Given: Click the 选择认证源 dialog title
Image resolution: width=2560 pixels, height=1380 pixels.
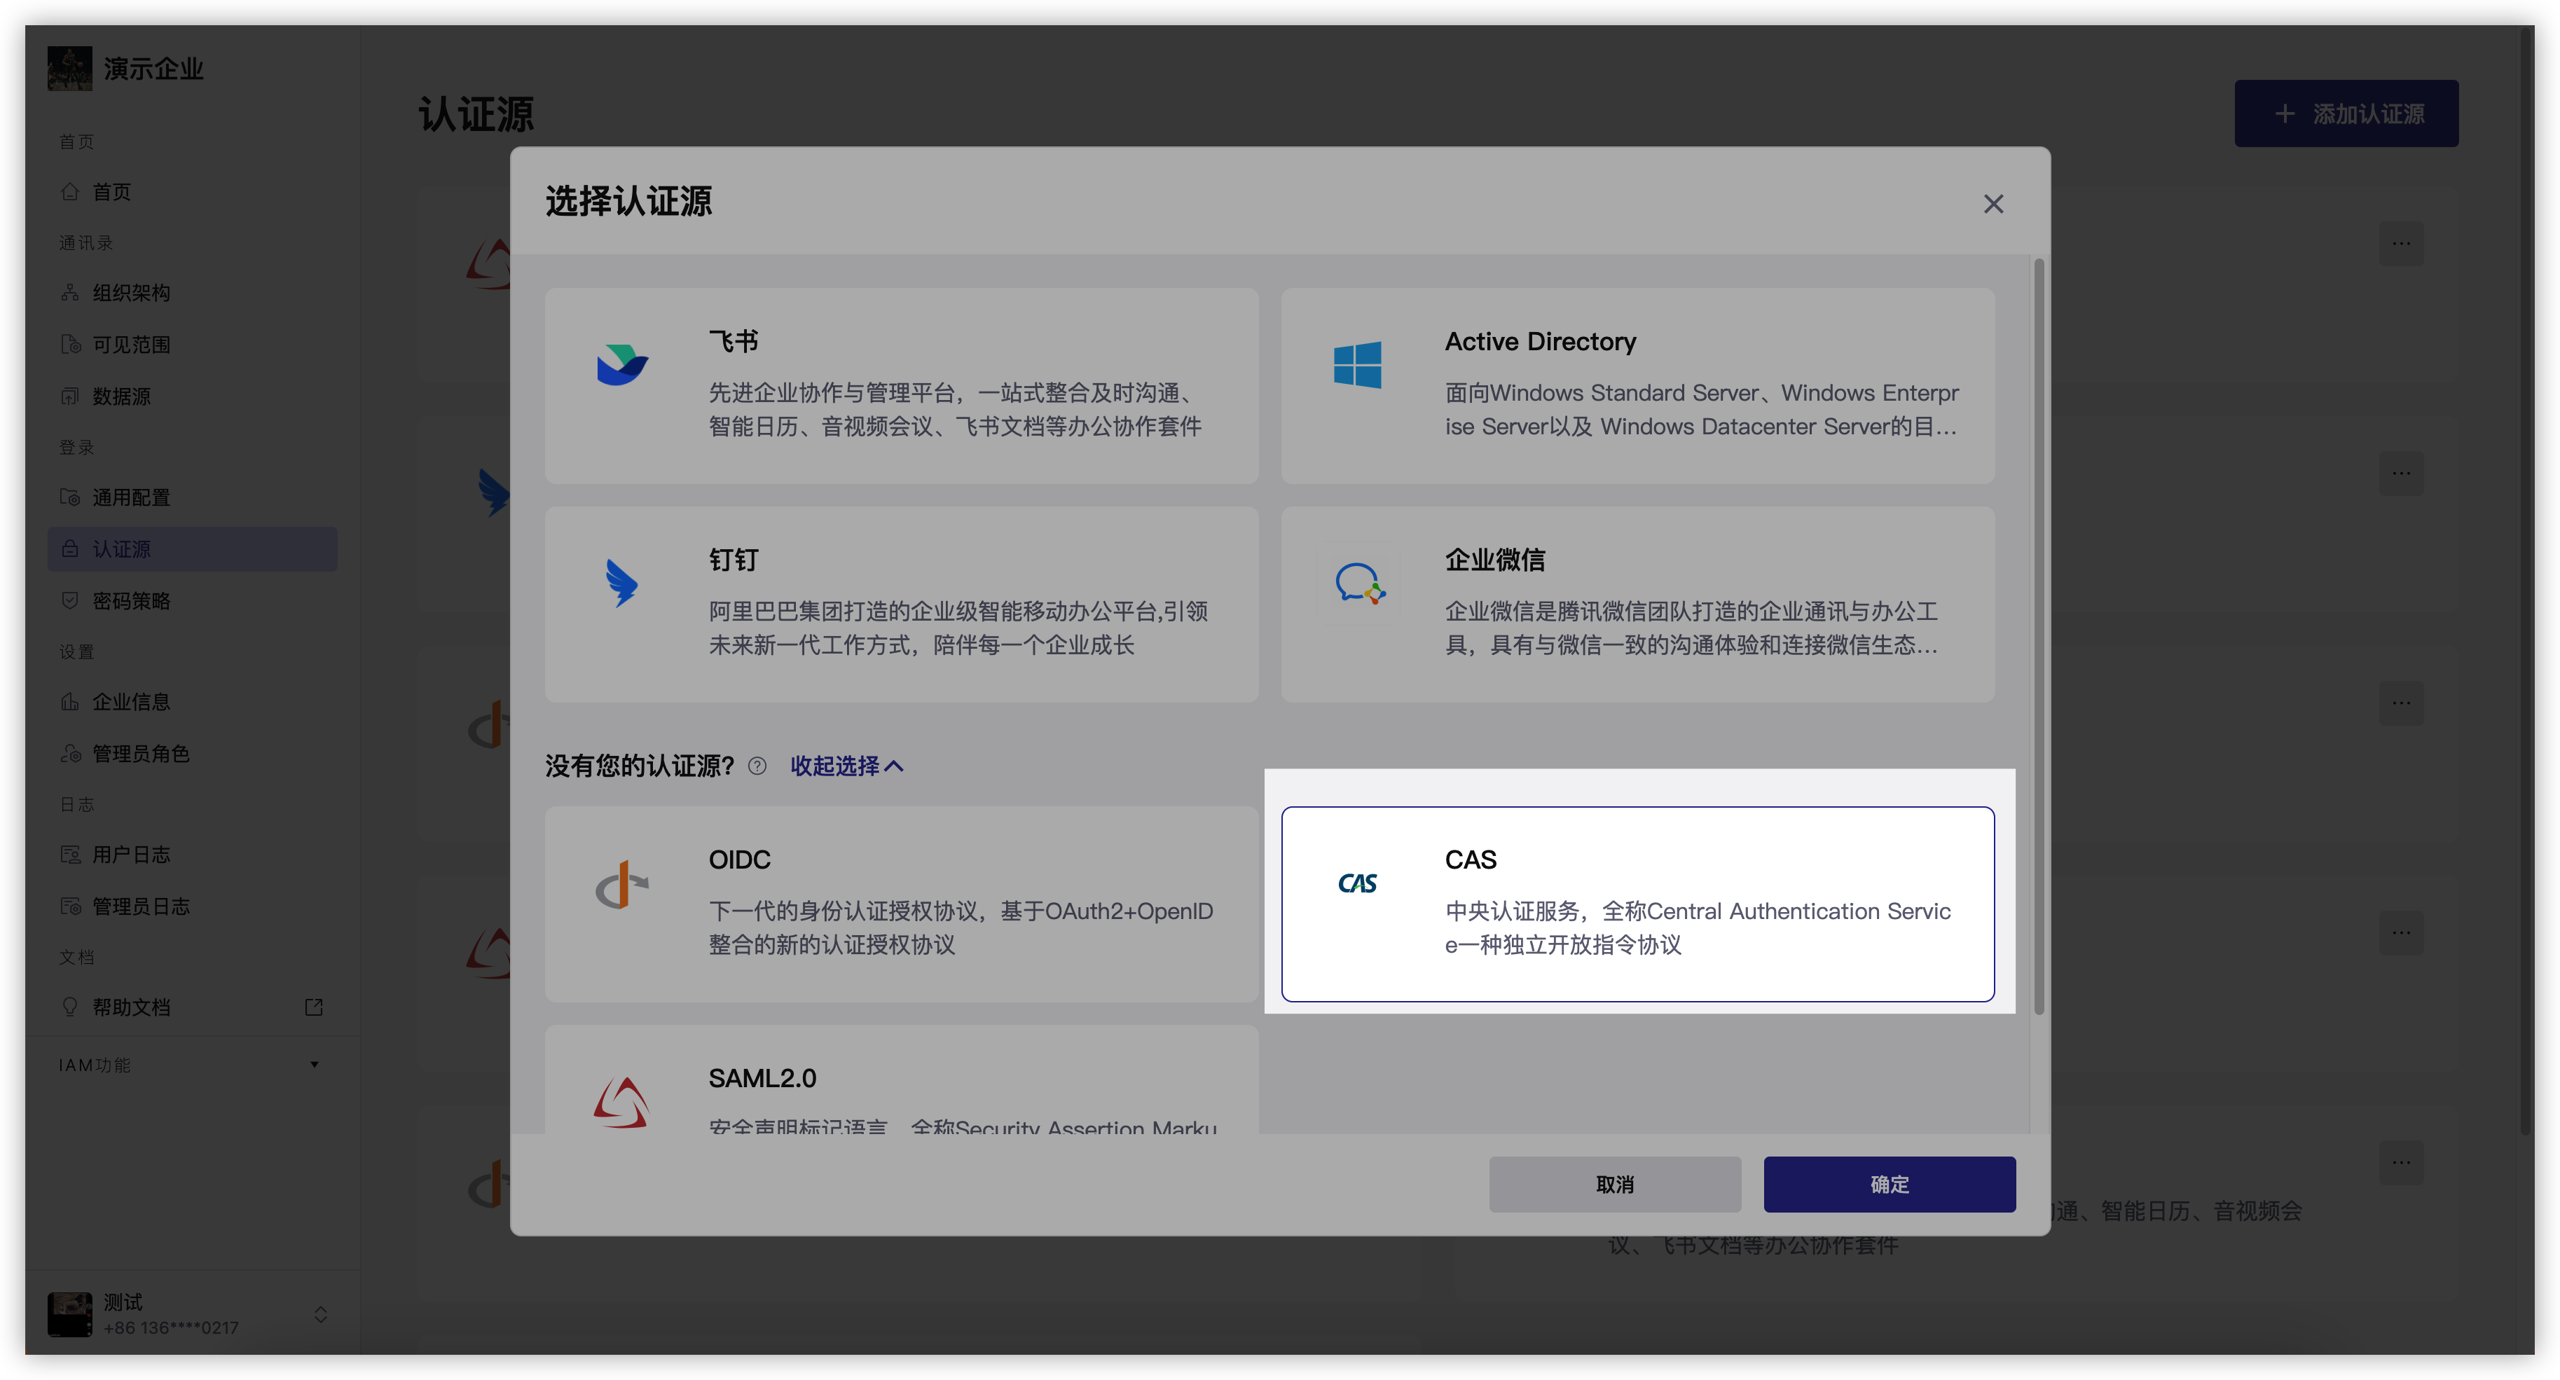Looking at the screenshot, I should point(628,202).
